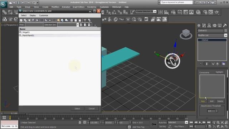Toggle the Auto Key button
Viewport: 229px width, 129px height.
162,123
